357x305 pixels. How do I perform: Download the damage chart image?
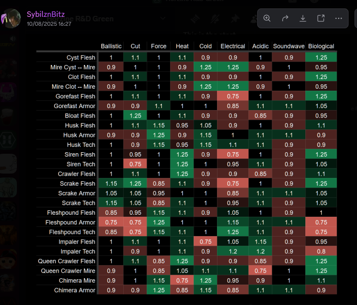pyautogui.click(x=303, y=18)
